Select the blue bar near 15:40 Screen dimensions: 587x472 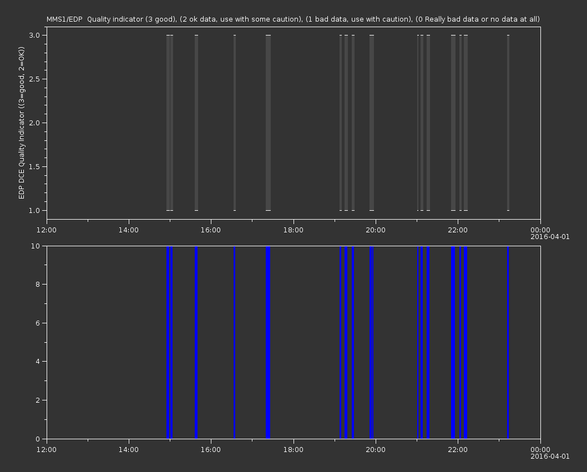tap(196, 342)
